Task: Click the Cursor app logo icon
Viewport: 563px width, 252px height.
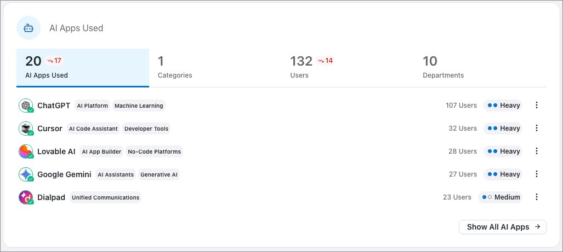Action: click(x=26, y=128)
